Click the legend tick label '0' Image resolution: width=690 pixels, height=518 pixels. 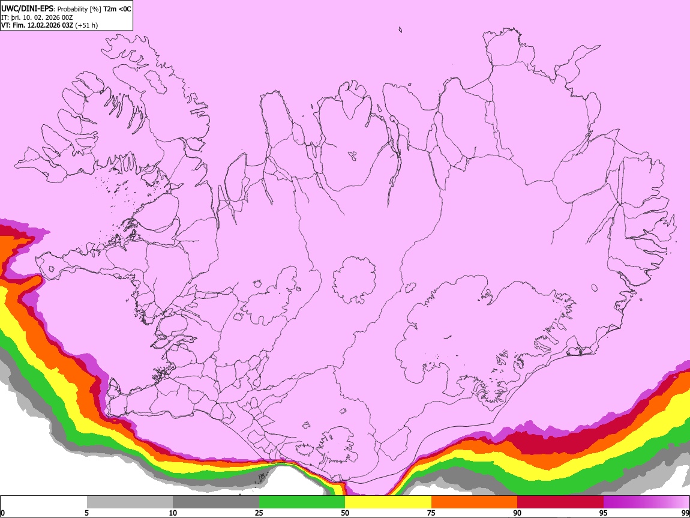pyautogui.click(x=2, y=513)
